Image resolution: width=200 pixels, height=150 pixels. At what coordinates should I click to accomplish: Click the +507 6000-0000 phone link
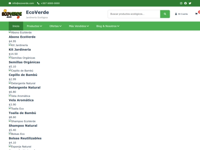tap(50, 3)
